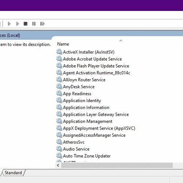Select the AtherosSvc service name
Image resolution: width=183 pixels, height=183 pixels.
click(x=74, y=142)
